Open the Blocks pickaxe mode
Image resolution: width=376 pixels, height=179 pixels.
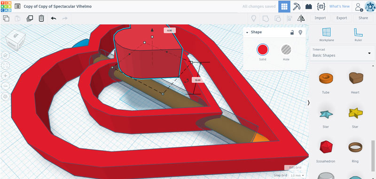pyautogui.click(x=297, y=7)
